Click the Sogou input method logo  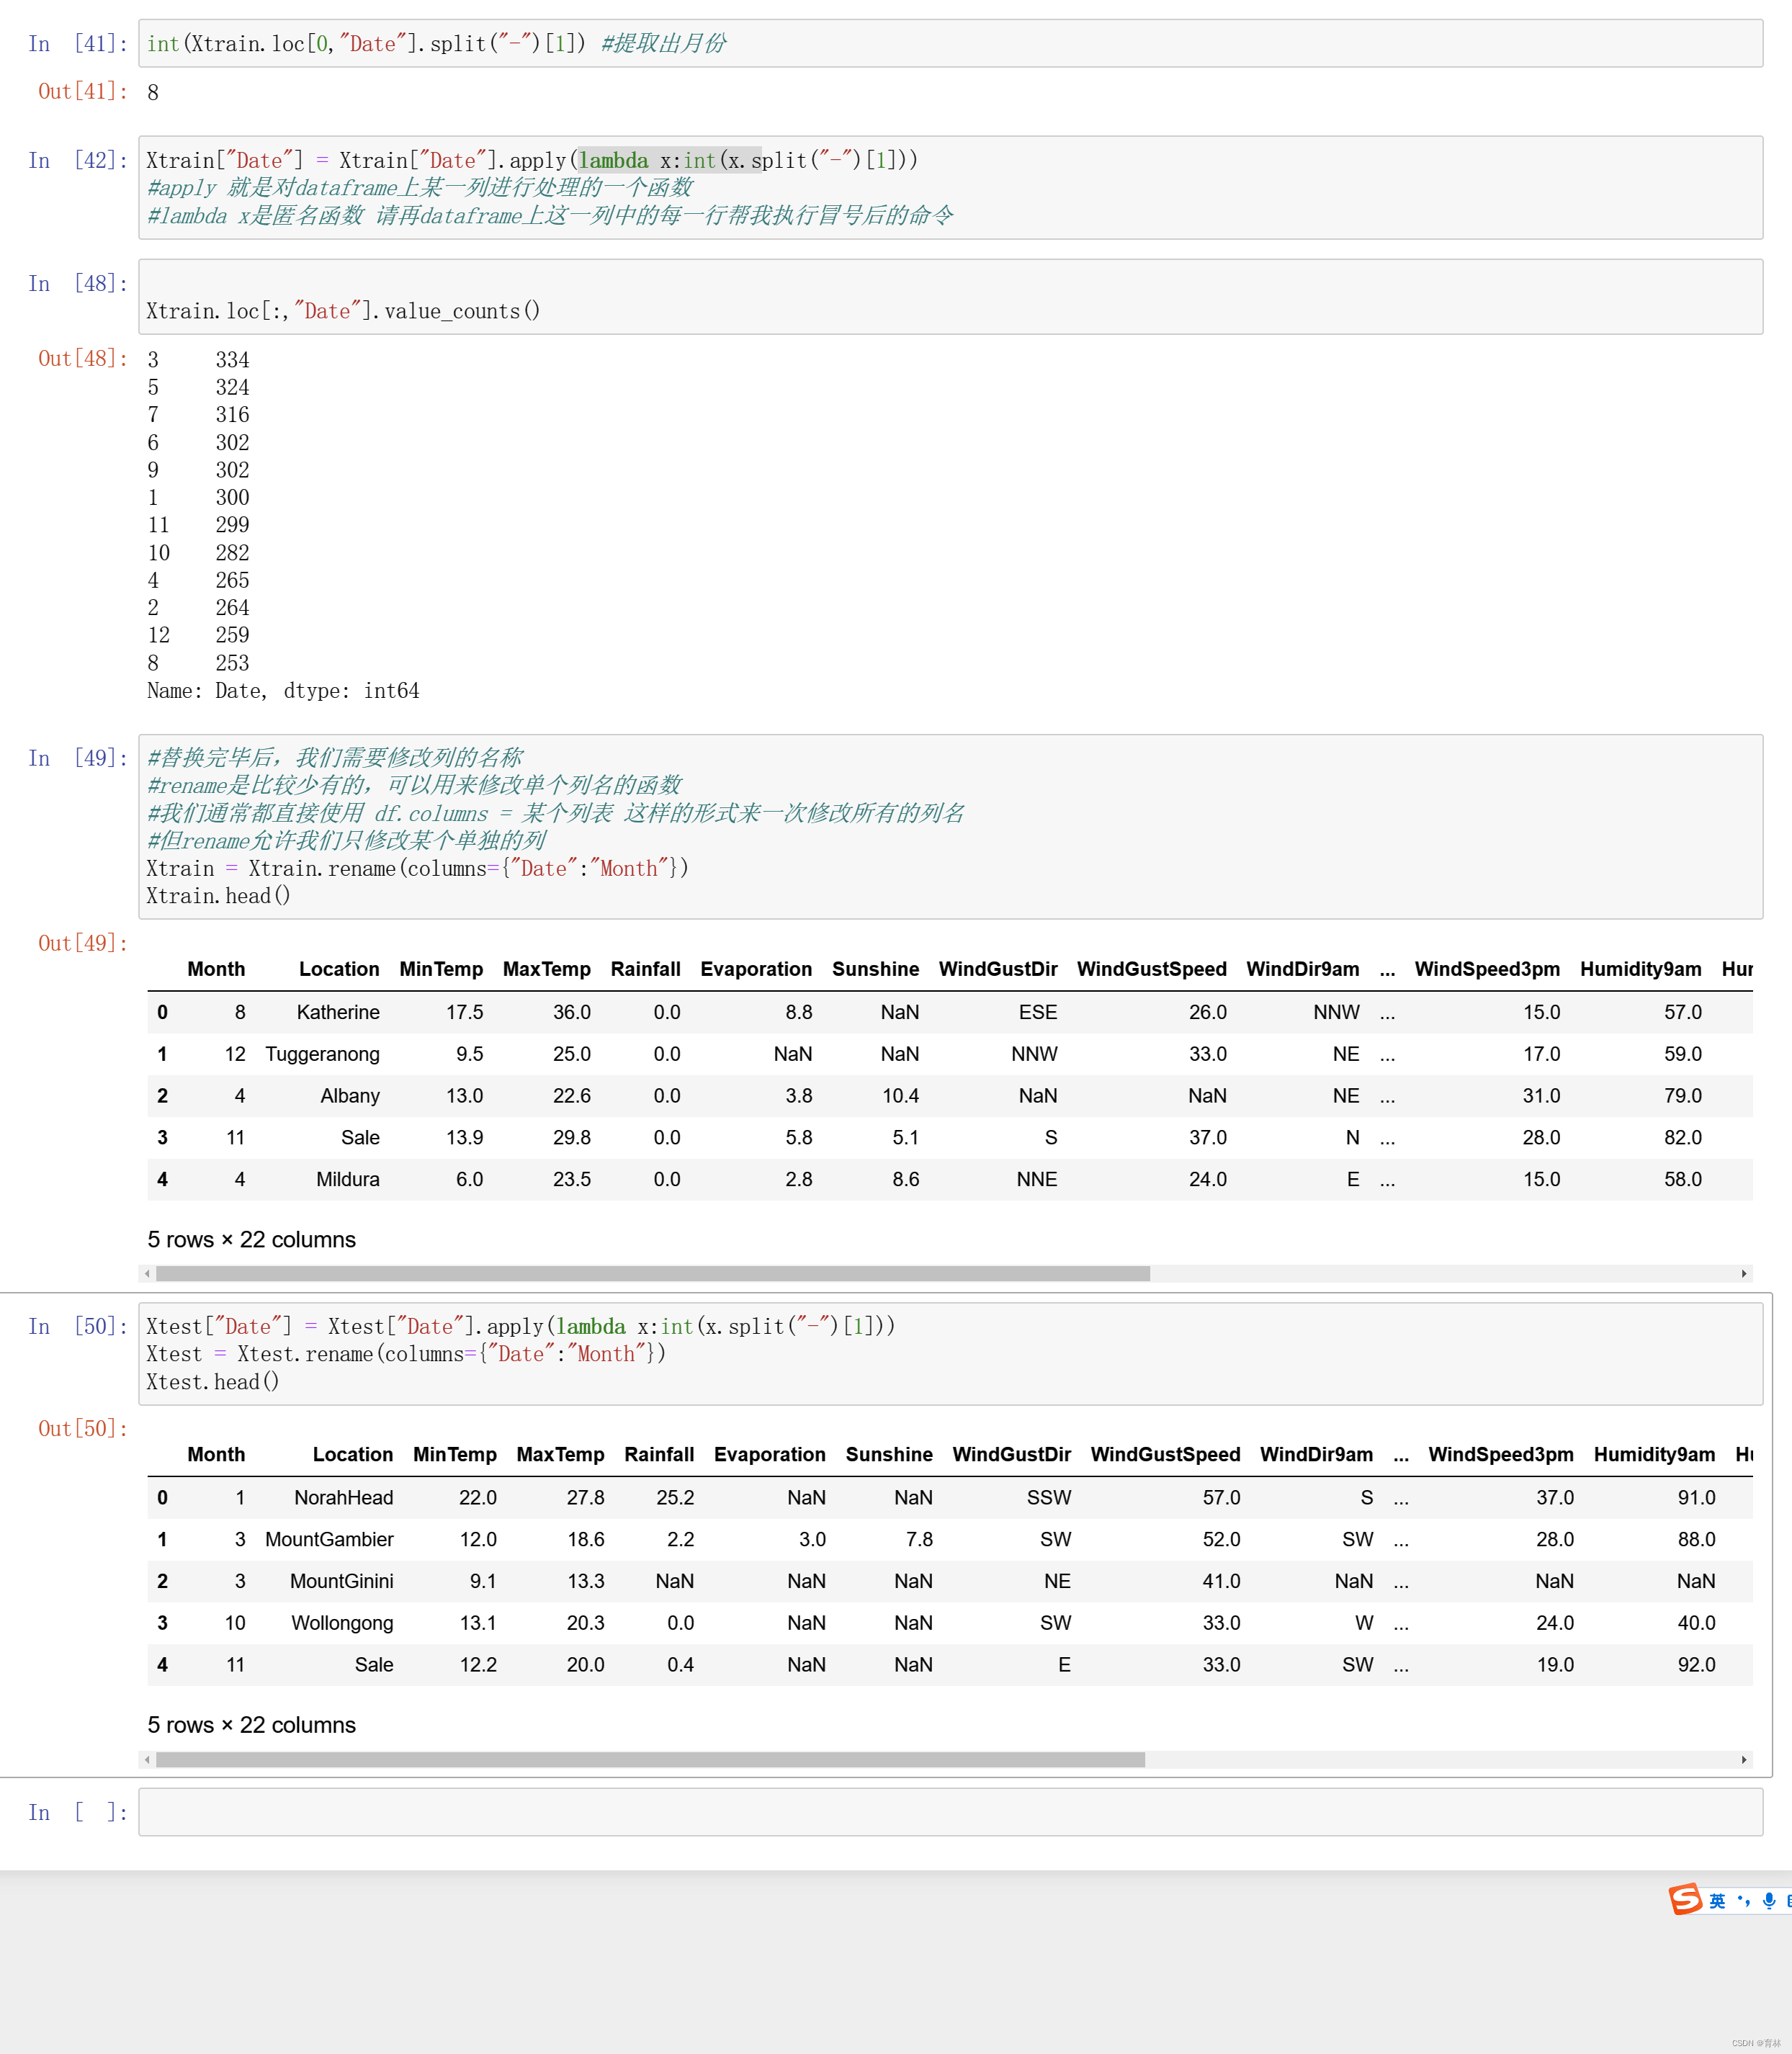pos(1685,1899)
